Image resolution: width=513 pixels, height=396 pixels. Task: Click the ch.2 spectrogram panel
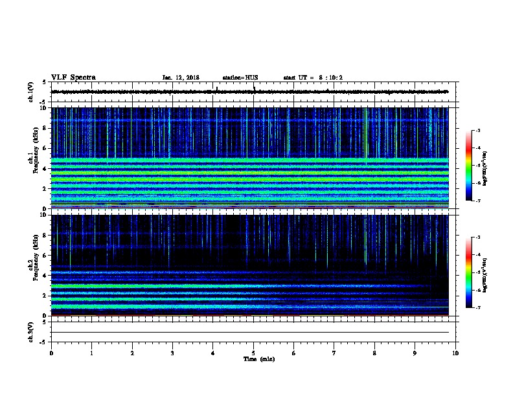250,265
